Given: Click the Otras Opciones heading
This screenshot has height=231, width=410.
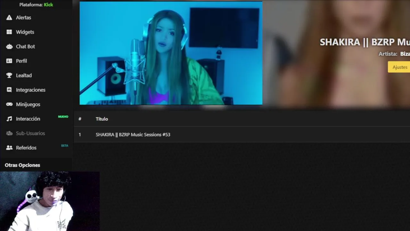Looking at the screenshot, I should pos(22,165).
